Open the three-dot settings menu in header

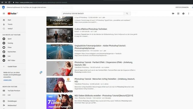point(188,13)
